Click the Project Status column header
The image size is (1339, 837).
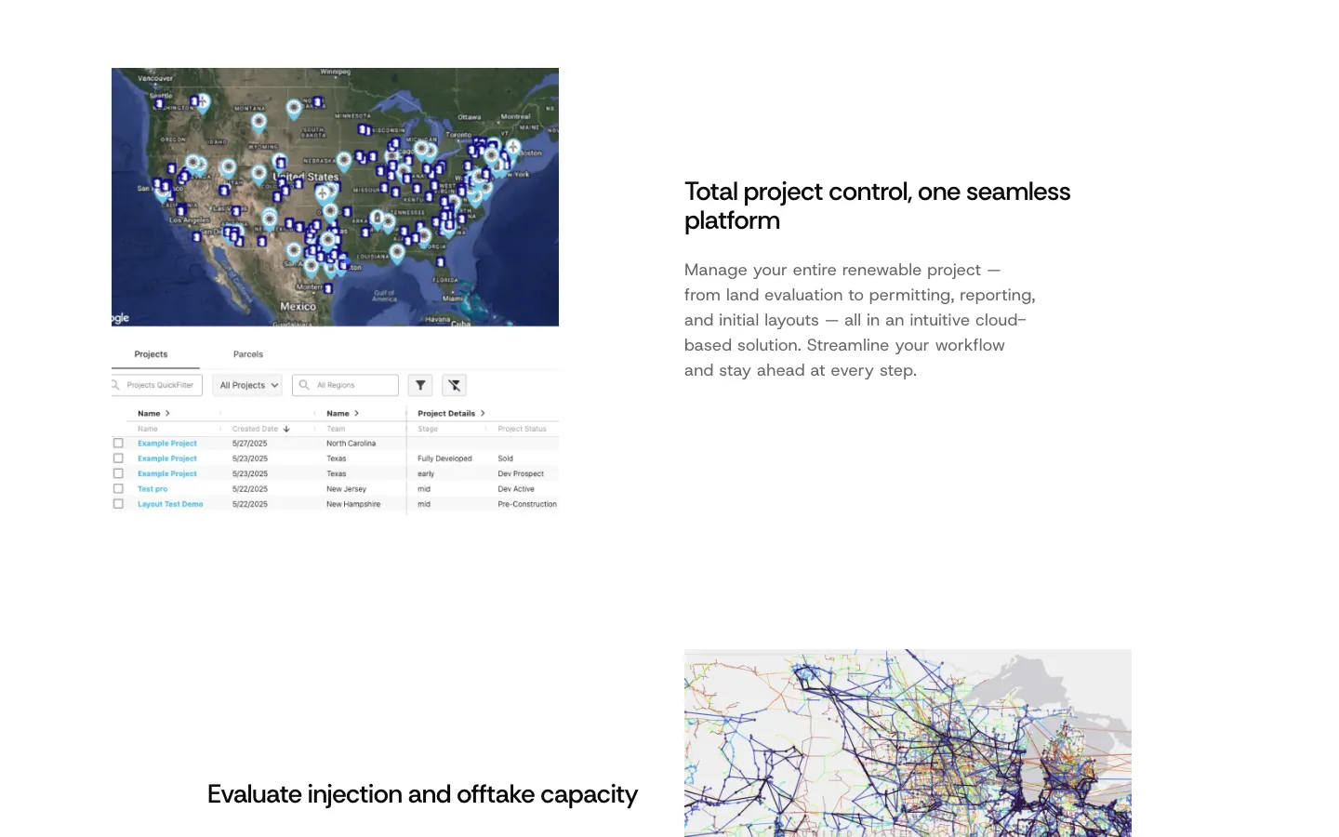(x=522, y=429)
